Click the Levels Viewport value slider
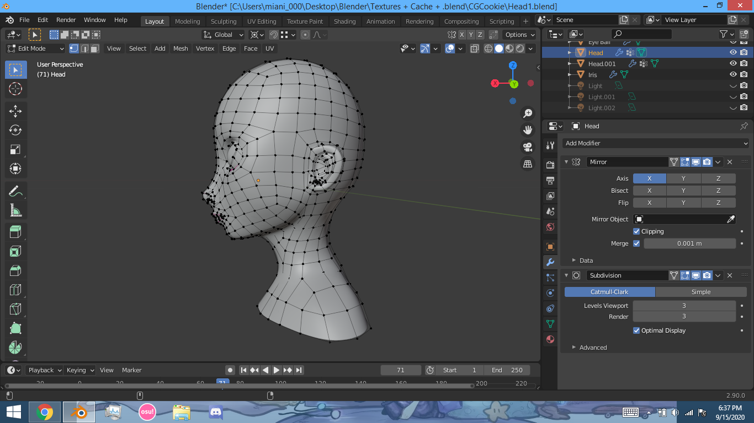This screenshot has height=423, width=754. coord(684,306)
